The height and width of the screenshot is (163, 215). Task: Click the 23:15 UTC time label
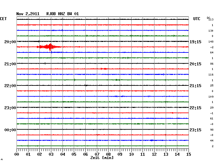[195, 130]
